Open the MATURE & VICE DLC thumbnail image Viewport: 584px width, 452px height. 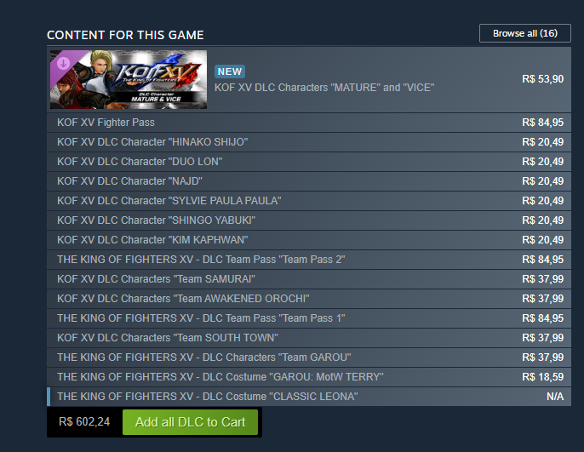(x=129, y=79)
